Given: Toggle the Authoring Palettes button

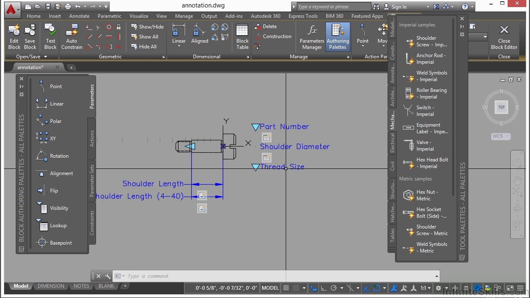Looking at the screenshot, I should pyautogui.click(x=338, y=36).
